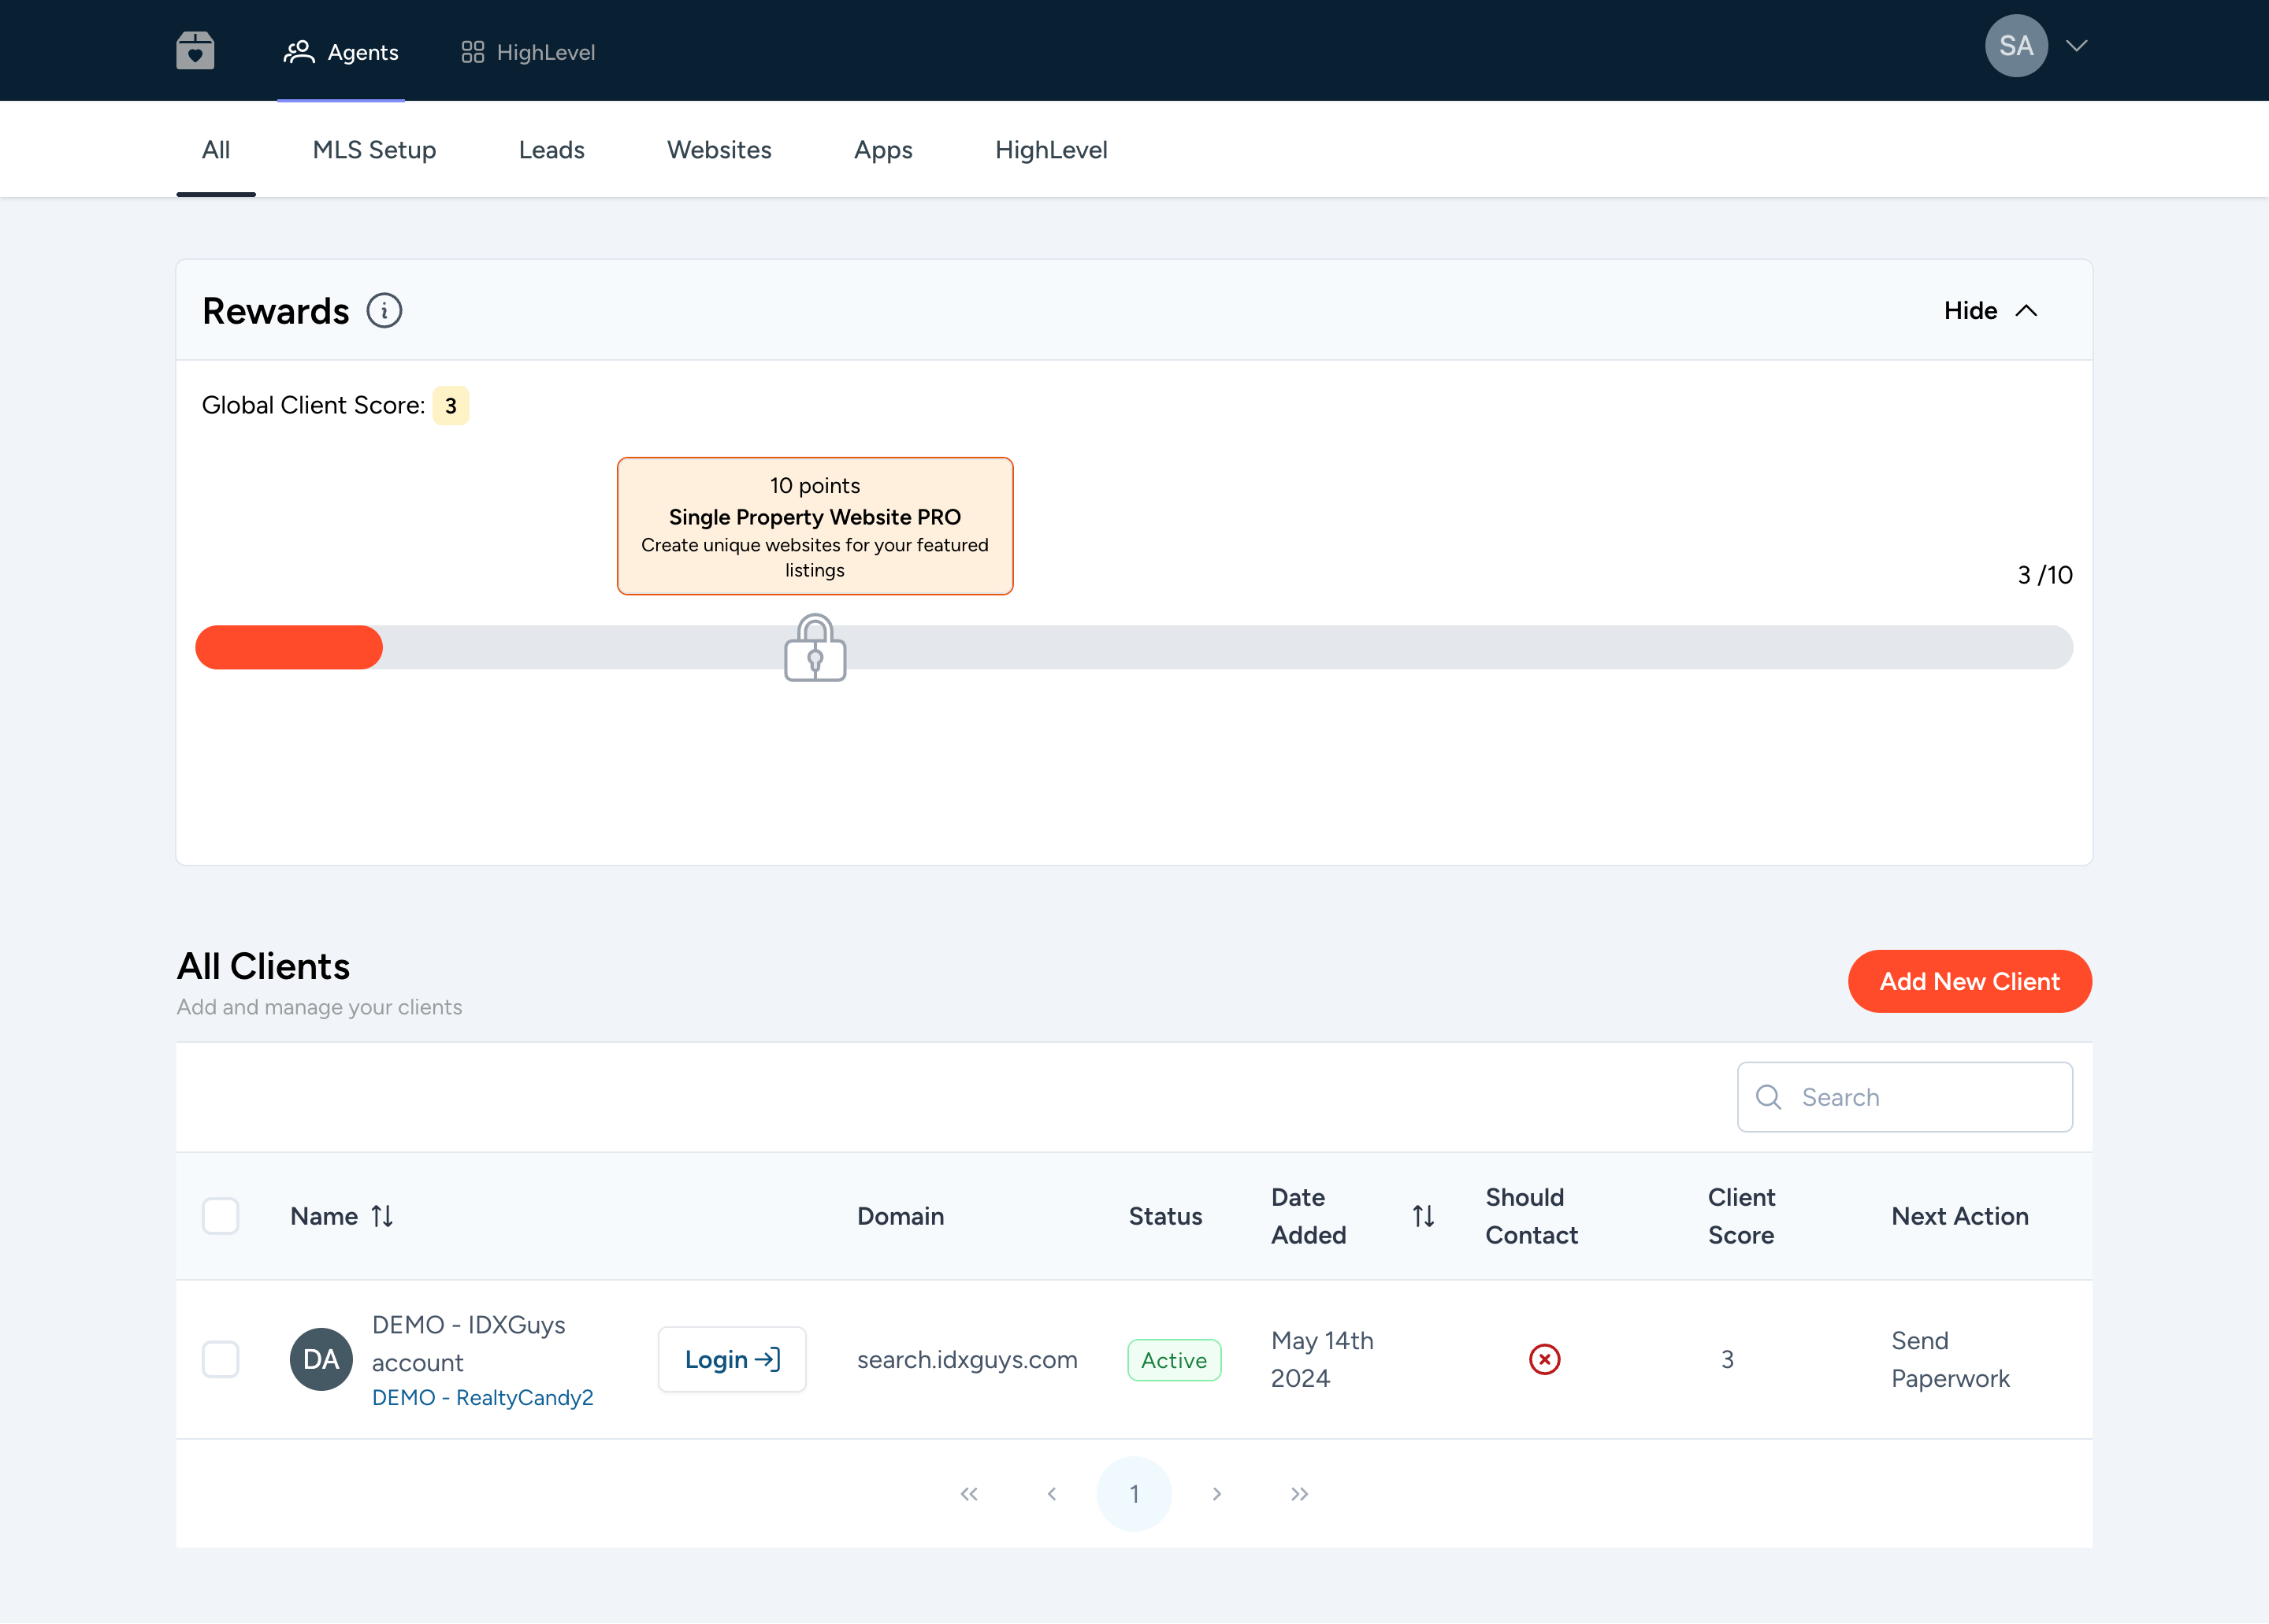The height and width of the screenshot is (1624, 2269).
Task: Sort clients by Name column arrows
Action: click(382, 1216)
